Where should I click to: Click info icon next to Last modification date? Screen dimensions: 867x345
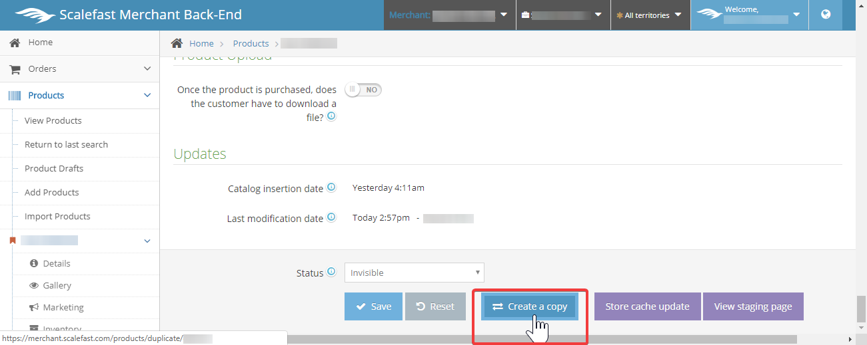pyautogui.click(x=331, y=217)
